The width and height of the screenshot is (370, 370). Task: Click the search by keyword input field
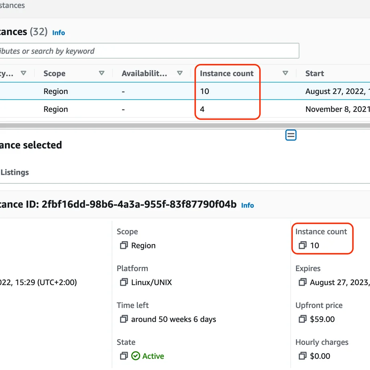148,50
